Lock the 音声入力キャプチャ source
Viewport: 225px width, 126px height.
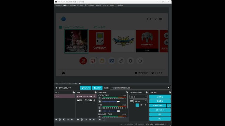coord(94,97)
